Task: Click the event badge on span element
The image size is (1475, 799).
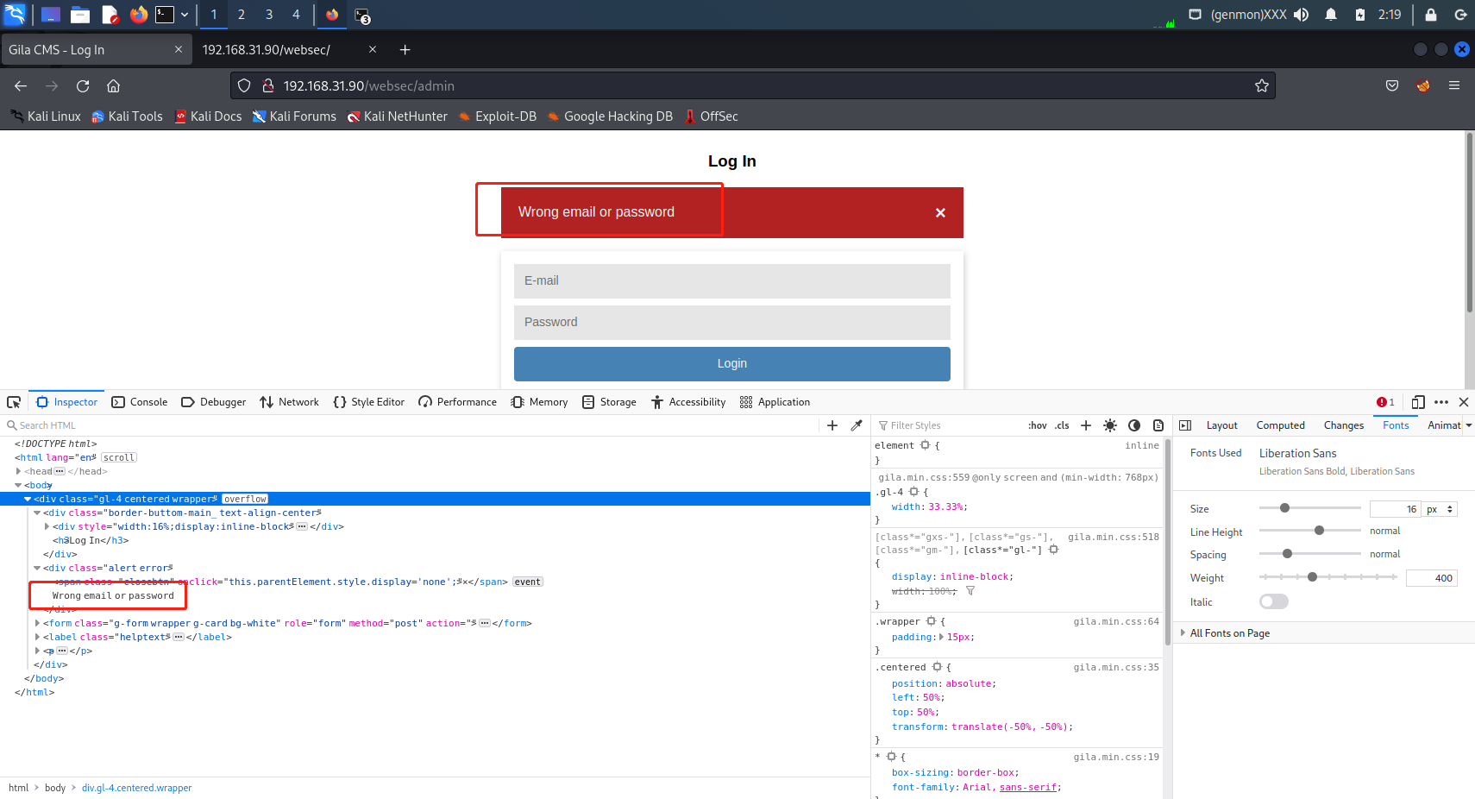Action: 527,582
